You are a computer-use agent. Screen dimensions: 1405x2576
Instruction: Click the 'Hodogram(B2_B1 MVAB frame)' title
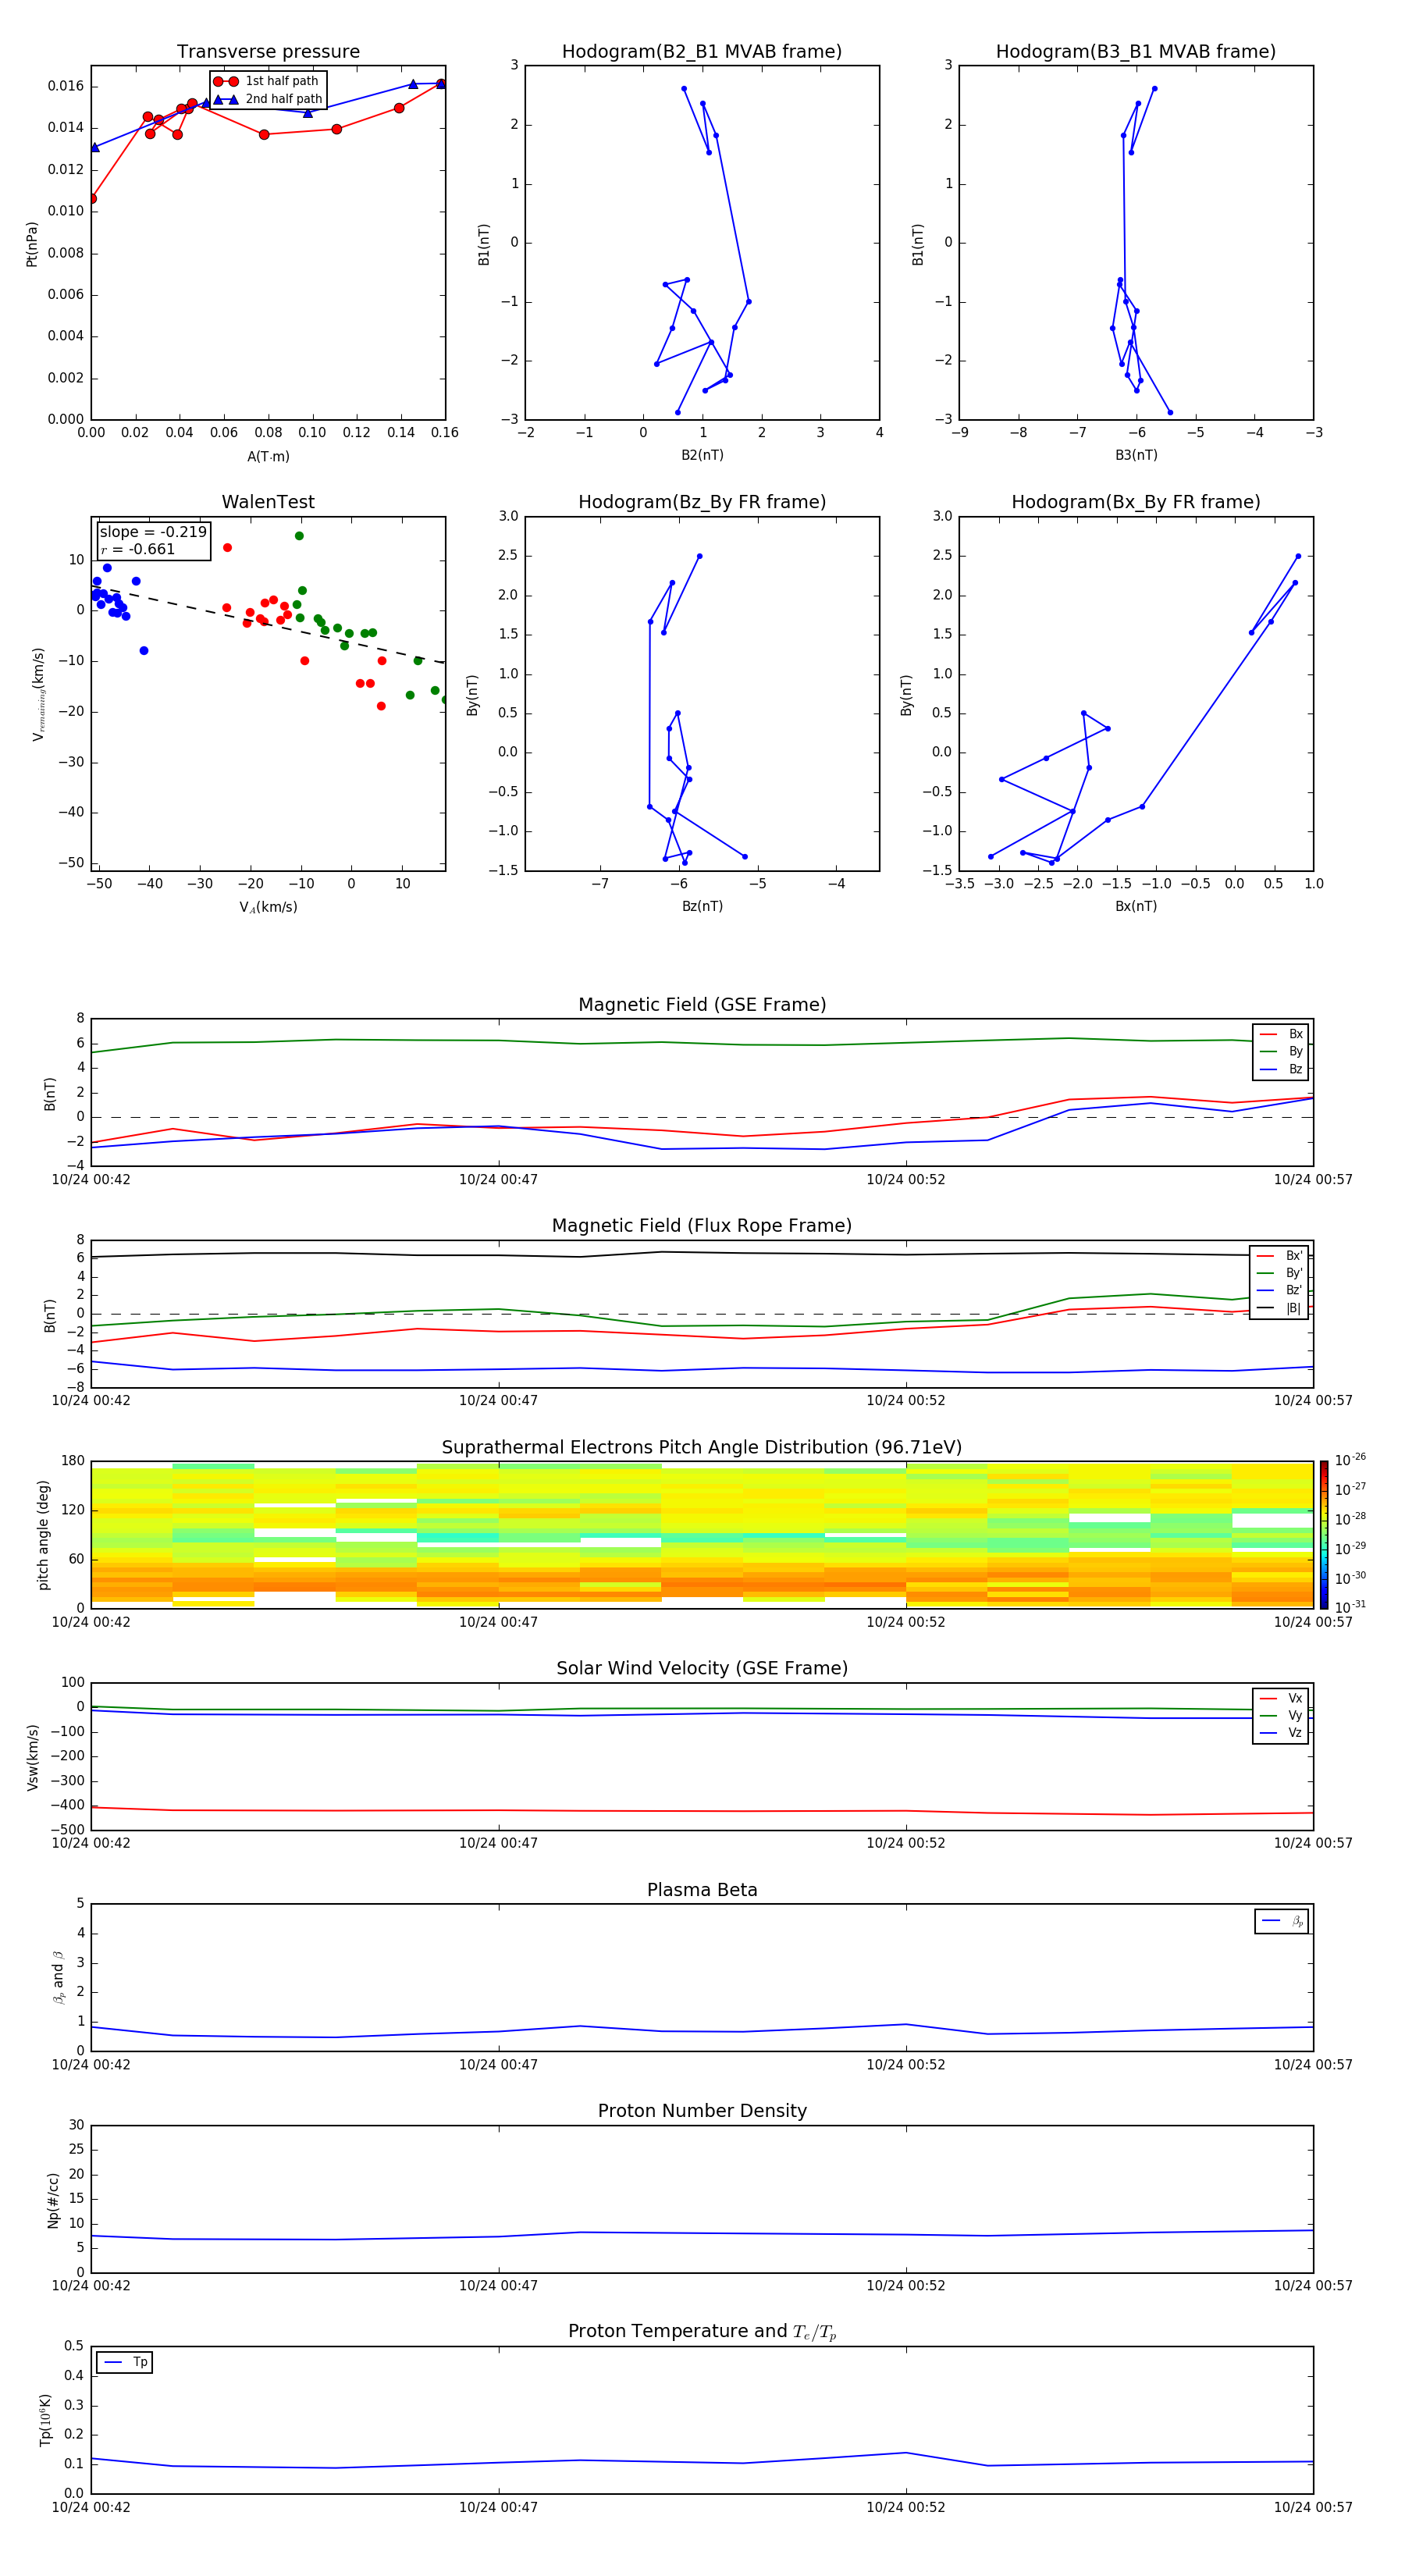tap(702, 52)
